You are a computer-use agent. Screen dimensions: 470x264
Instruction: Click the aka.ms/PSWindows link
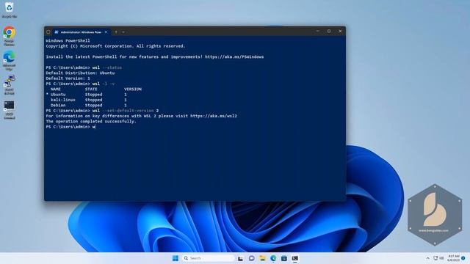click(234, 56)
